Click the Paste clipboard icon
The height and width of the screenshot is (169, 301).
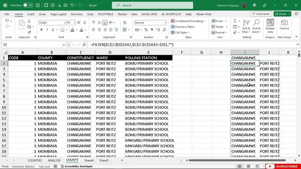click(22, 23)
